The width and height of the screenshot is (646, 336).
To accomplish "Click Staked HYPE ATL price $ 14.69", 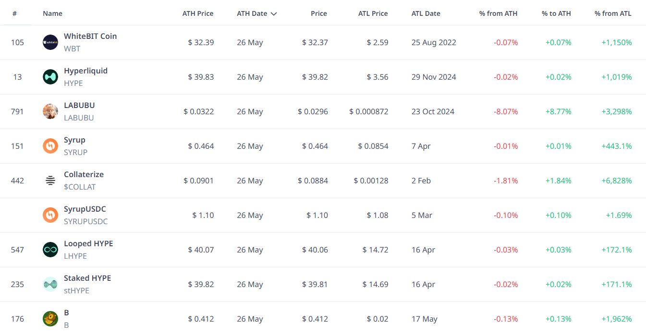I will point(376,284).
